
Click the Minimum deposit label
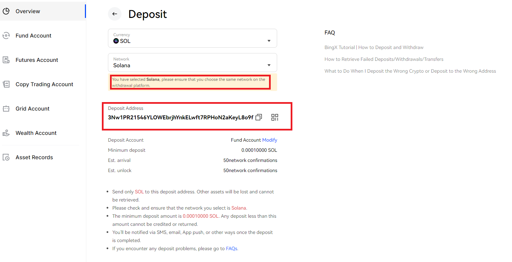pos(127,150)
